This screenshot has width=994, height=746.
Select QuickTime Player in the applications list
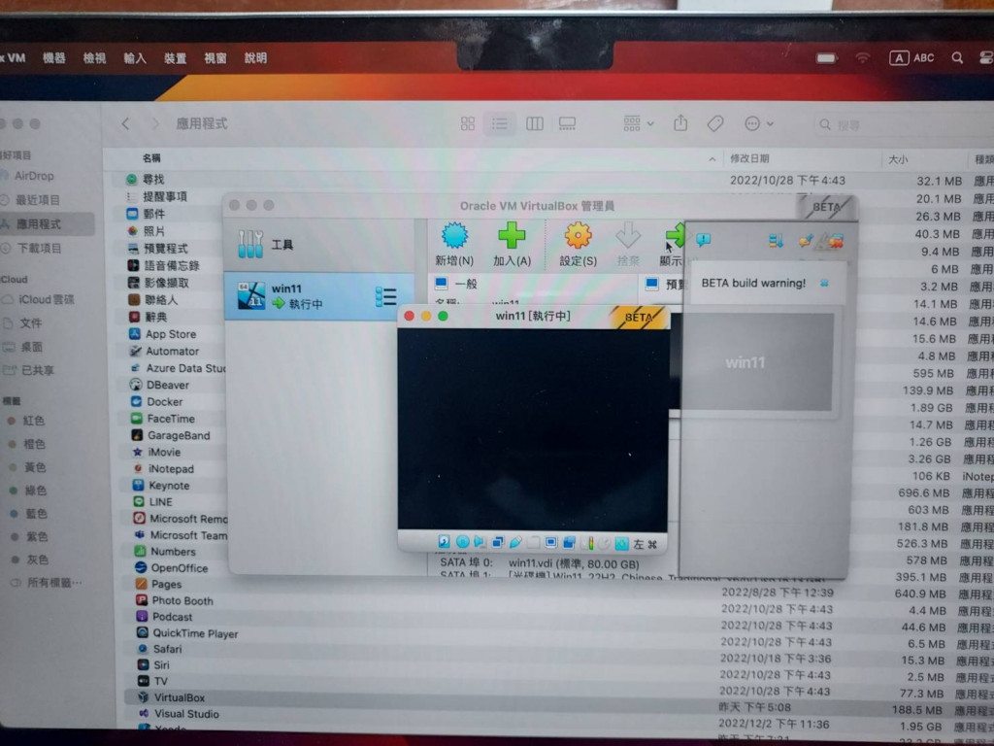pyautogui.click(x=195, y=633)
